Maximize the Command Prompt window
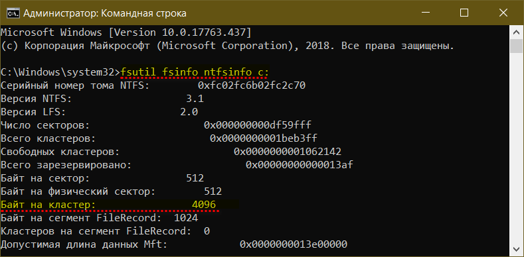 [464, 13]
